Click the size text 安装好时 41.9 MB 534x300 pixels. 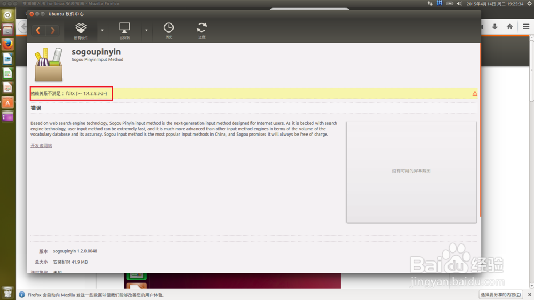[x=70, y=262]
